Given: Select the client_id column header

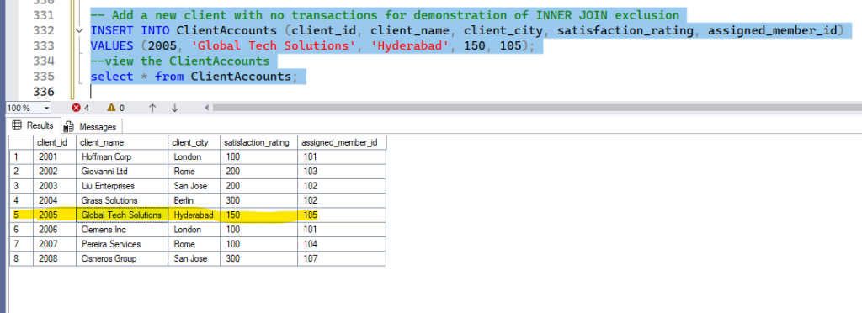Looking at the screenshot, I should (x=55, y=142).
